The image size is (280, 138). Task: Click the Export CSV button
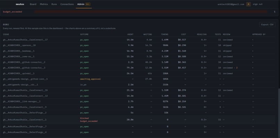pyautogui.click(x=267, y=25)
